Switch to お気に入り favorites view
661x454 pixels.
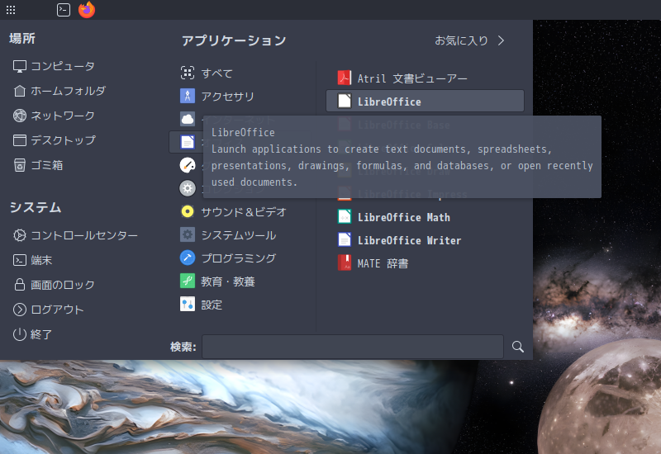click(469, 40)
